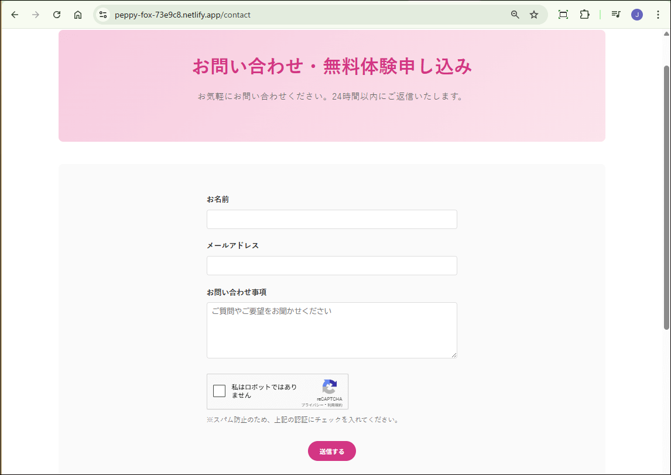The width and height of the screenshot is (671, 475).
Task: Bookmark this page with the star icon
Action: point(534,15)
